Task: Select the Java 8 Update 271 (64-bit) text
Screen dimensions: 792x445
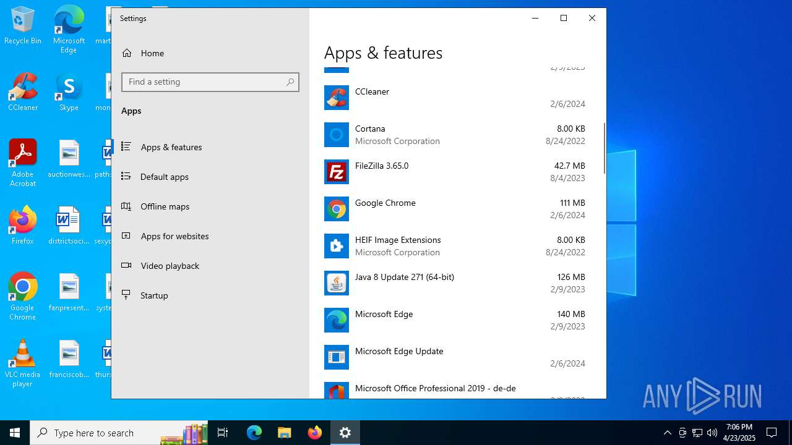Action: [405, 277]
